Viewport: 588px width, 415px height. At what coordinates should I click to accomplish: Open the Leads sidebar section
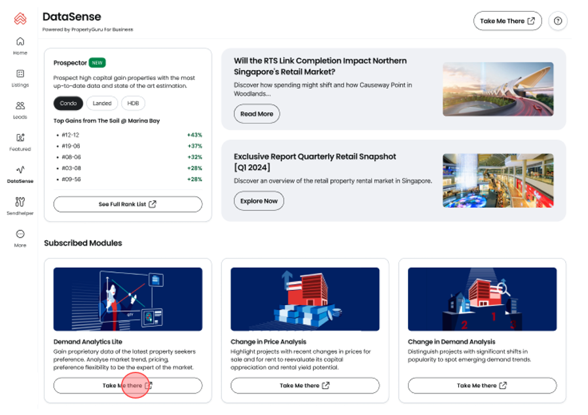tap(20, 110)
